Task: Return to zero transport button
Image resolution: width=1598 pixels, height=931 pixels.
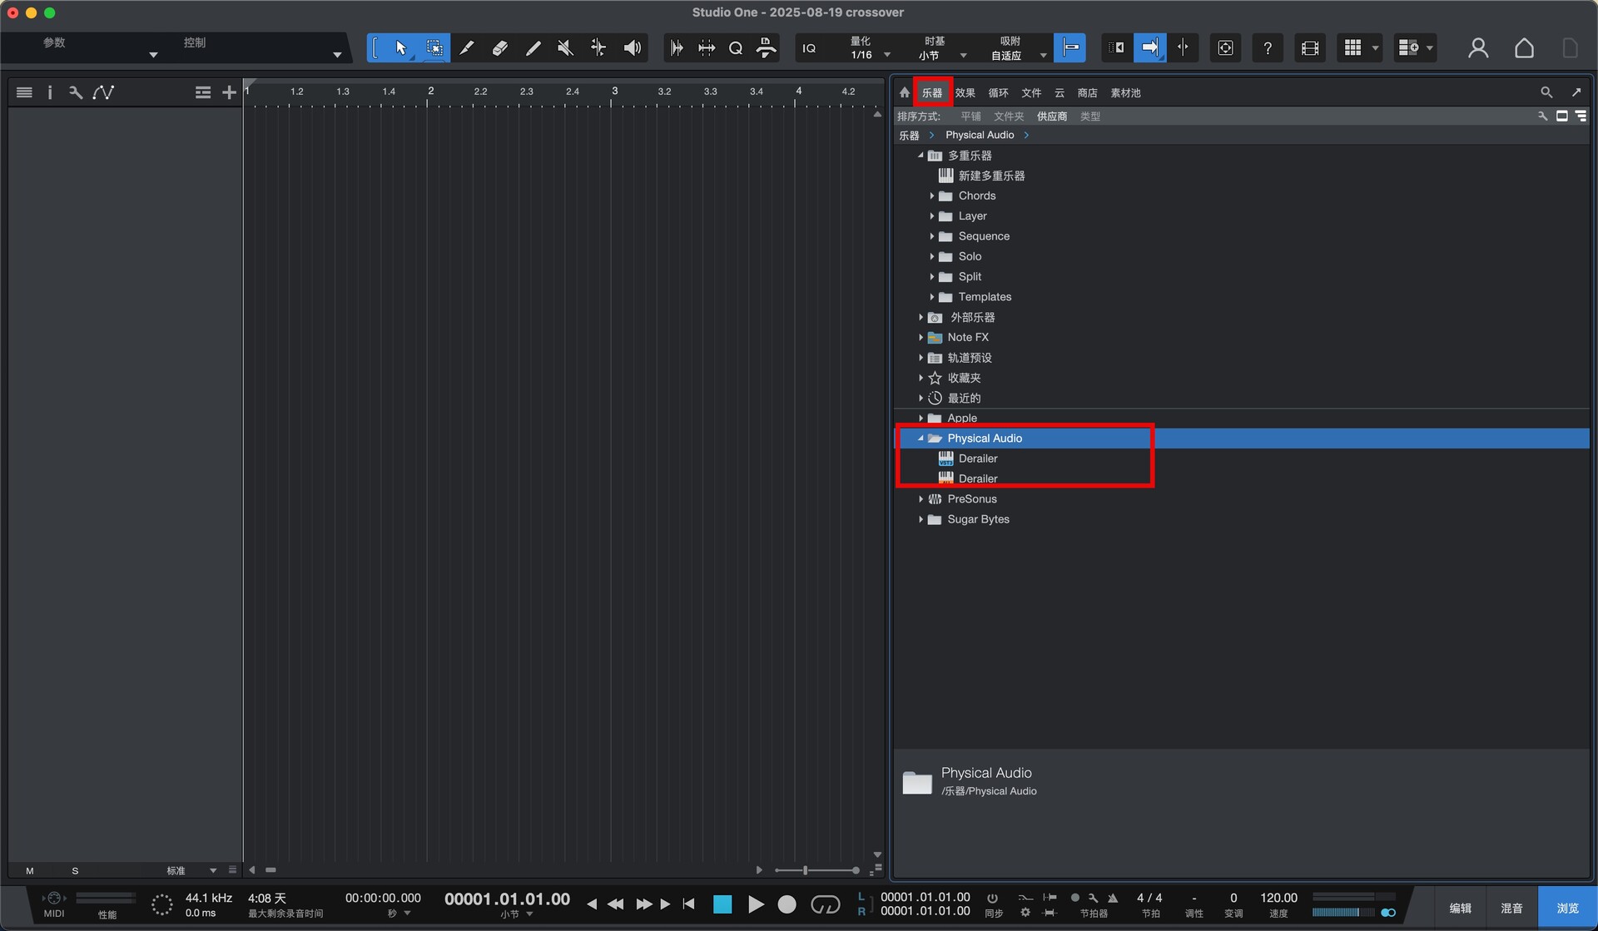Action: 688,904
